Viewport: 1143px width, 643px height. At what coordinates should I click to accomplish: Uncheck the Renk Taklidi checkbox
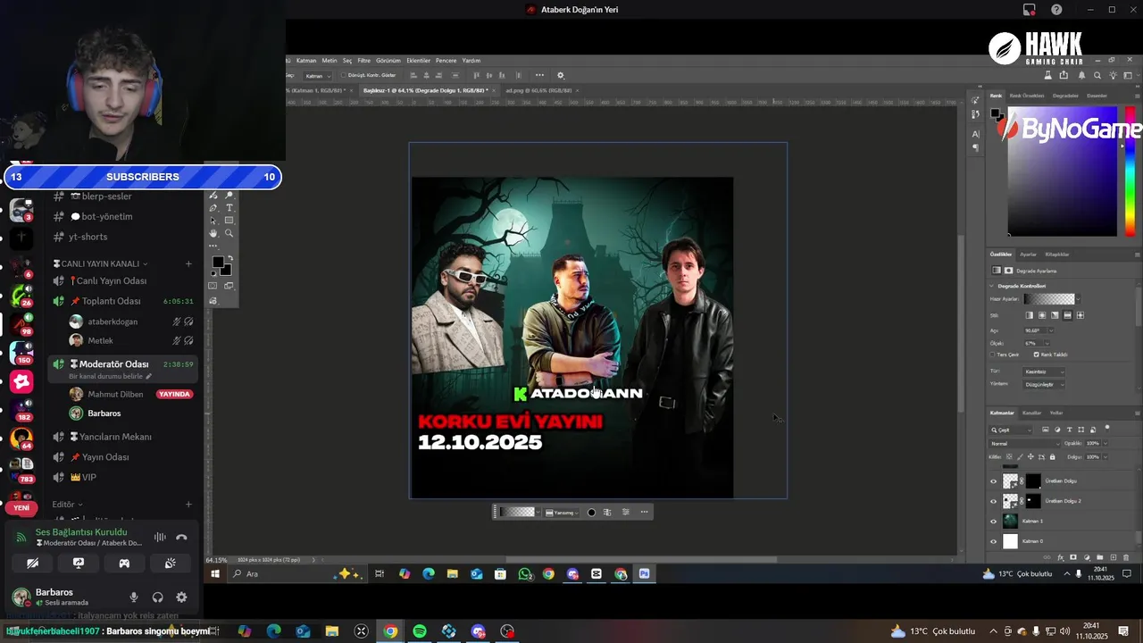click(1036, 355)
